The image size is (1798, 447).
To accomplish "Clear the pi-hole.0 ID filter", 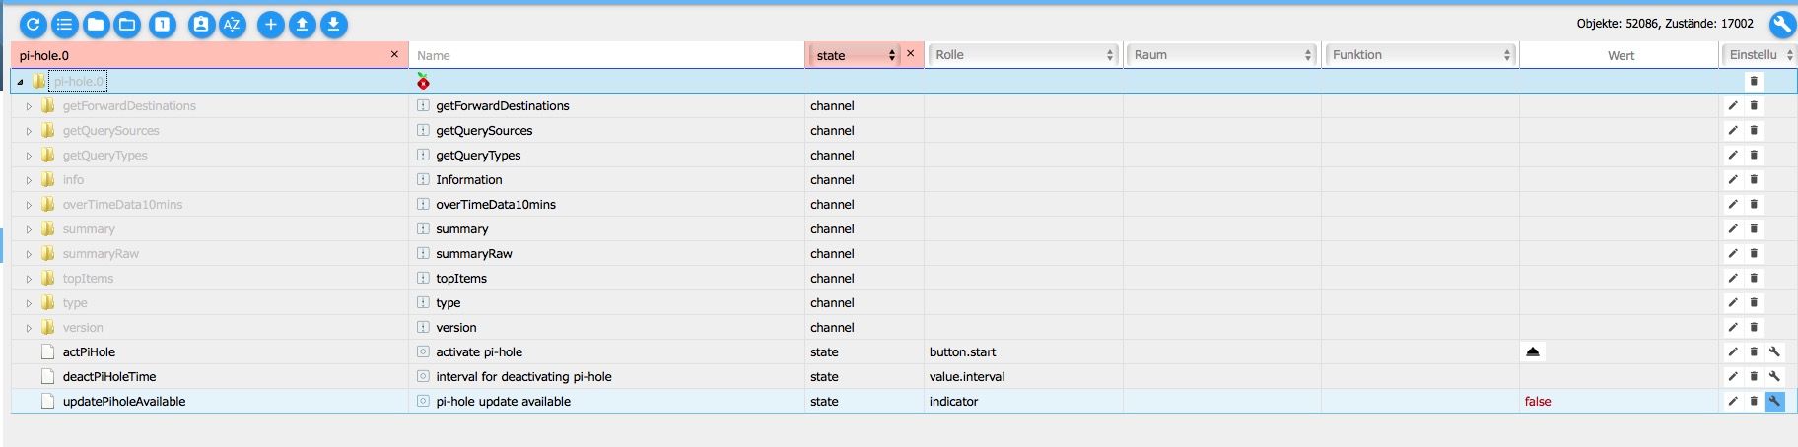I will pyautogui.click(x=394, y=54).
